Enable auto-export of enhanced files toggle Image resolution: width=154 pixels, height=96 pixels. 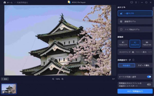click(149, 84)
